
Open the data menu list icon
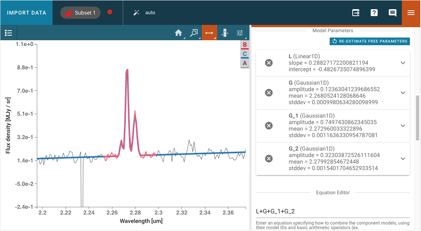[x=9, y=33]
